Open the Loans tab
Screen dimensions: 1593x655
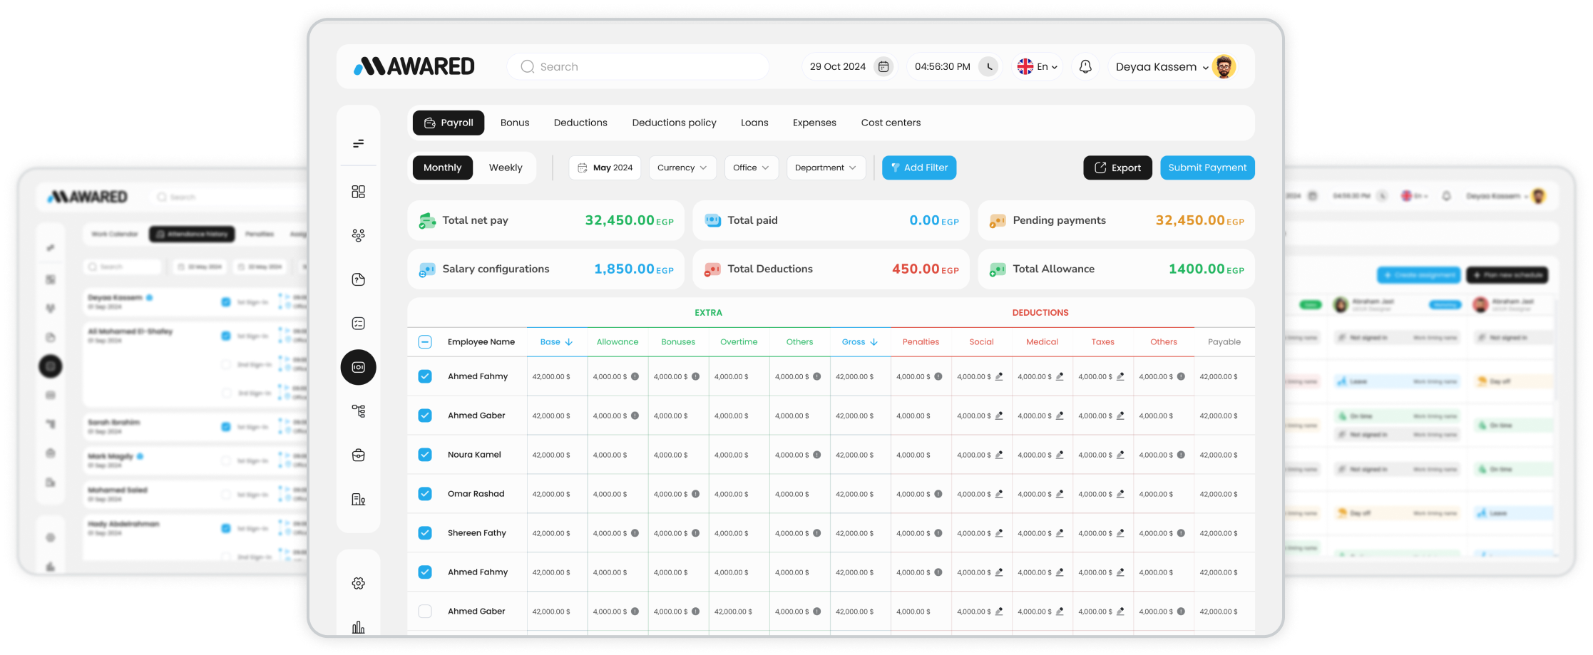click(x=754, y=122)
